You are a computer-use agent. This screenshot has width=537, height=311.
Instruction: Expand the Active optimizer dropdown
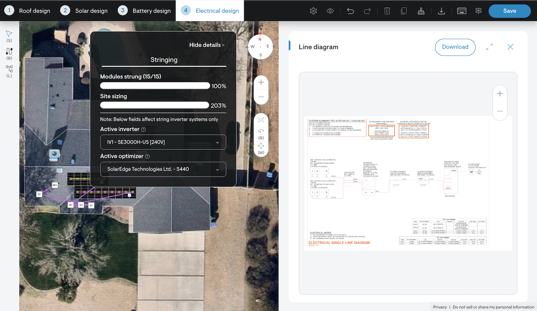point(163,169)
